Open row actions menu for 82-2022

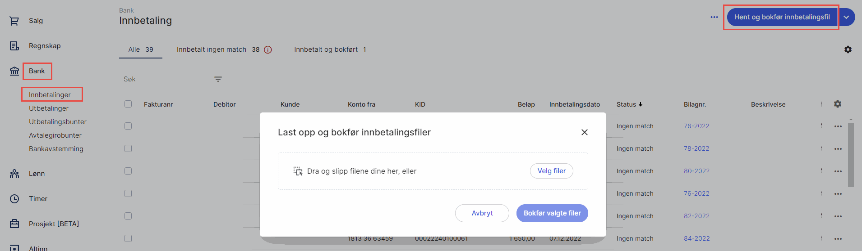(838, 216)
